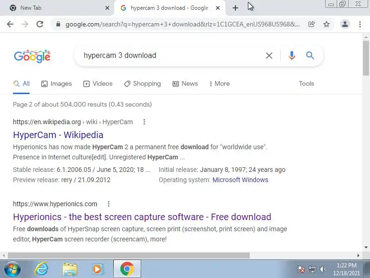The height and width of the screenshot is (278, 370).
Task: Click the address bar URL
Action: 183,24
